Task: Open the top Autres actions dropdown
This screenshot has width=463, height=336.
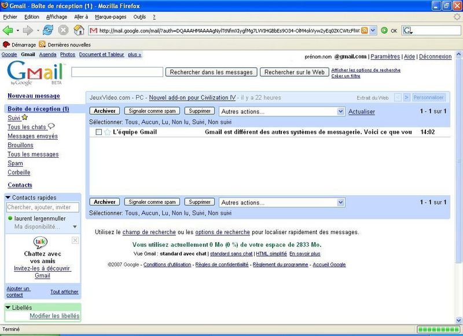Action: 282,111
